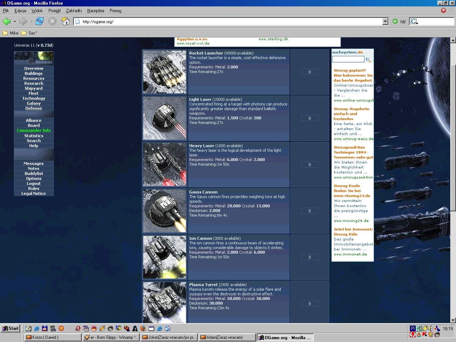
Task: Open the Alliance page
Action: coord(34,120)
